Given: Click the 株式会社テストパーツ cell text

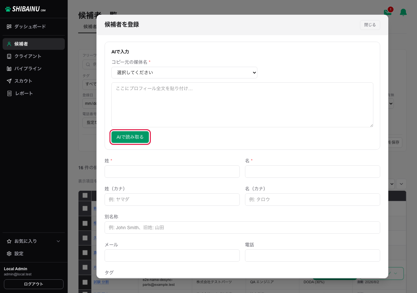Looking at the screenshot, I should (214, 282).
